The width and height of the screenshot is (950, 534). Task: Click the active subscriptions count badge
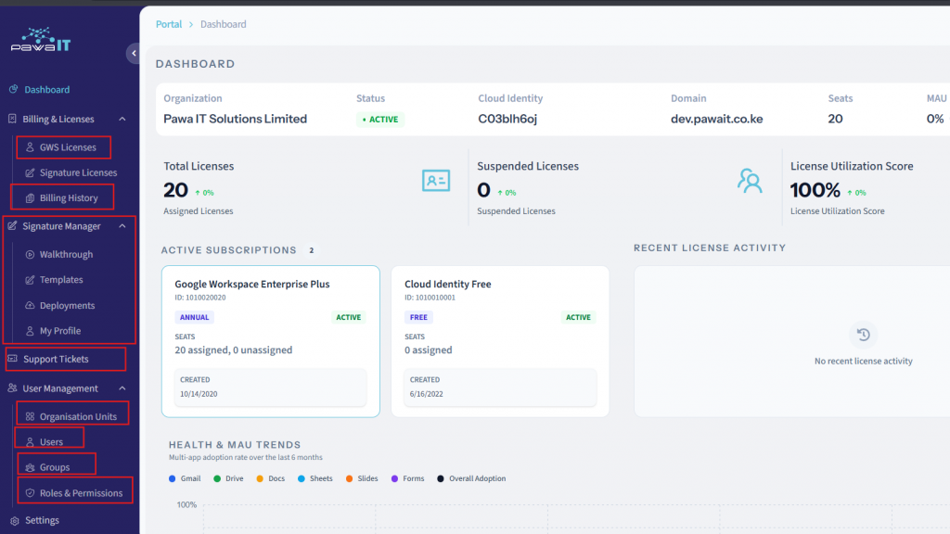pyautogui.click(x=312, y=250)
